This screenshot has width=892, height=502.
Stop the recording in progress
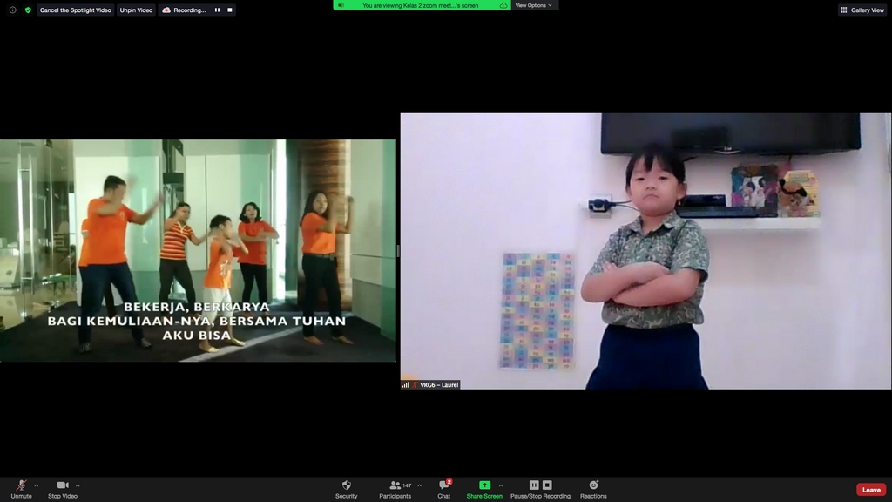(x=229, y=10)
